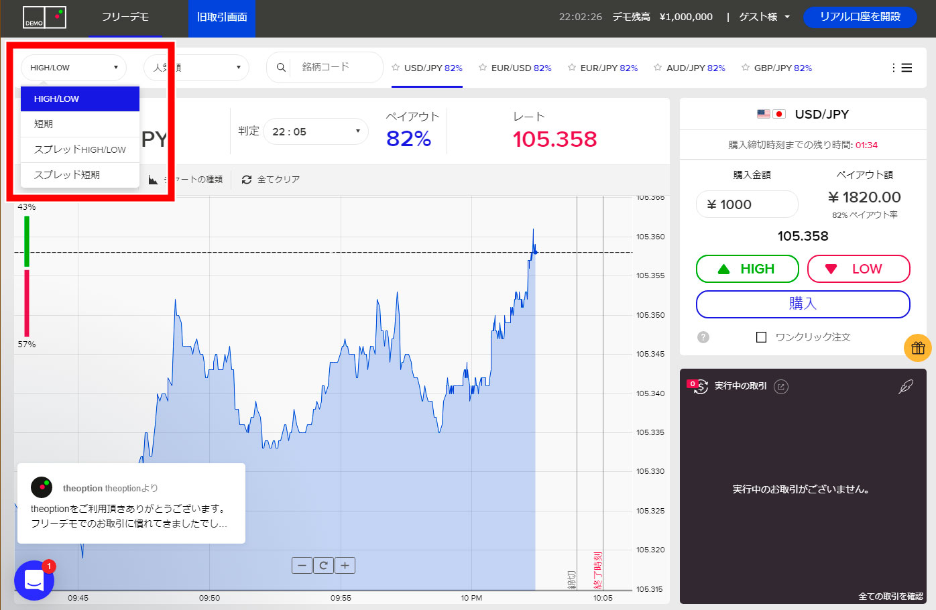
Task: Open 判定 22:05 expiry time dropdown
Action: click(316, 131)
